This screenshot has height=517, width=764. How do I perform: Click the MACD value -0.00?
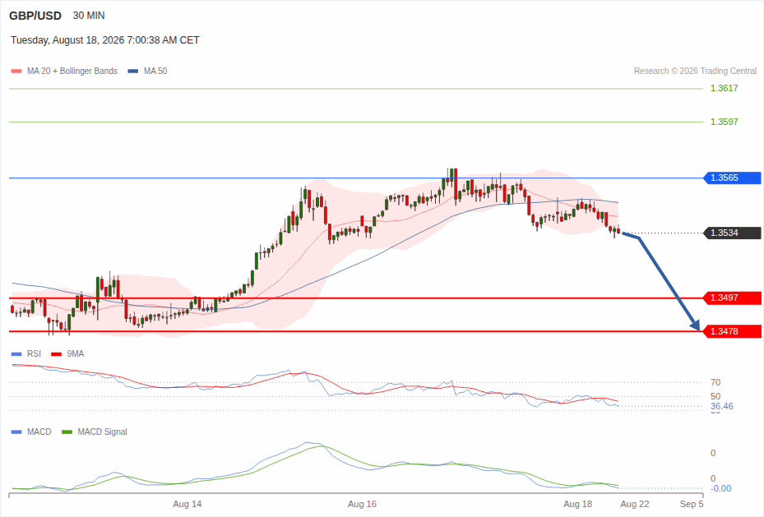721,488
